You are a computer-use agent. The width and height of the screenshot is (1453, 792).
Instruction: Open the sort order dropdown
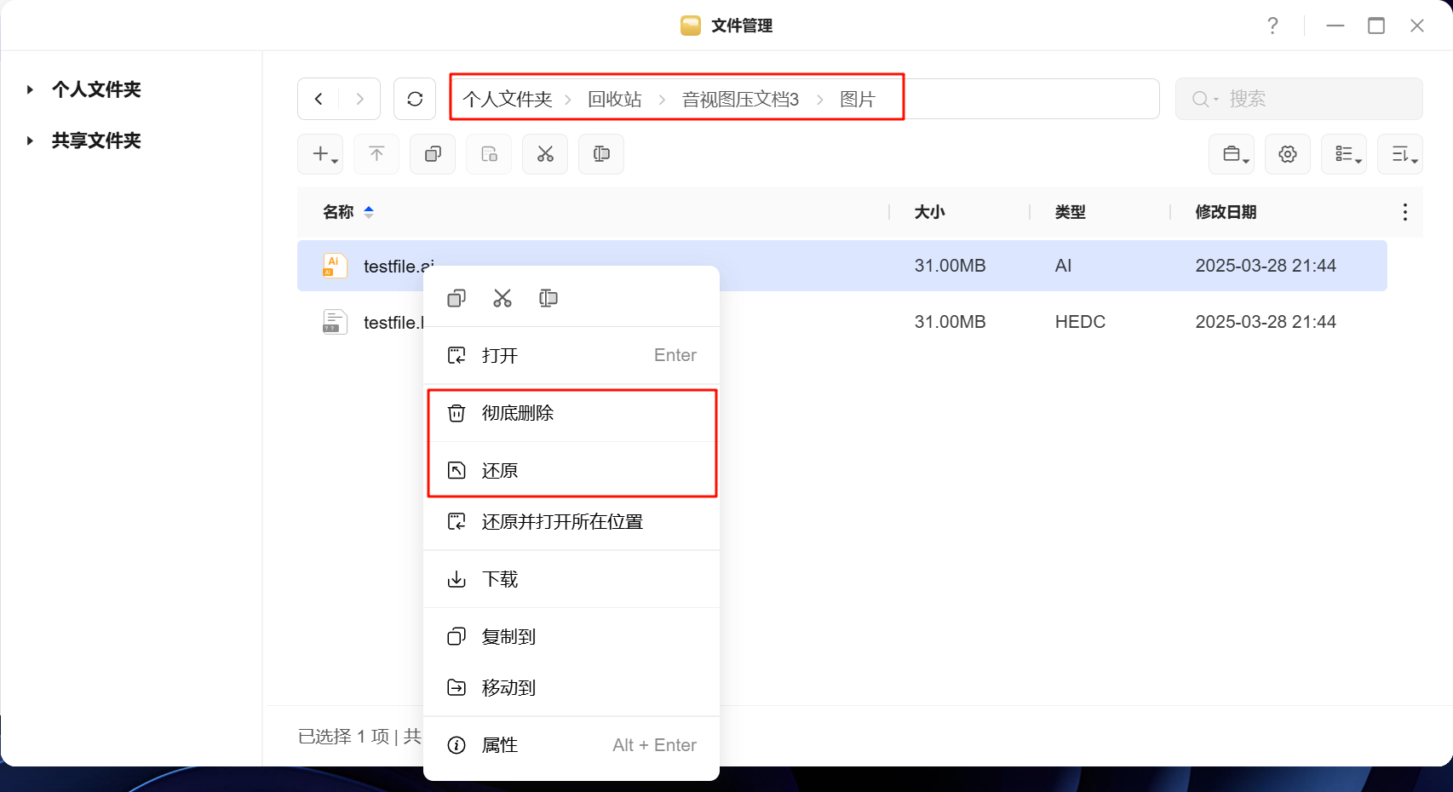(1400, 154)
